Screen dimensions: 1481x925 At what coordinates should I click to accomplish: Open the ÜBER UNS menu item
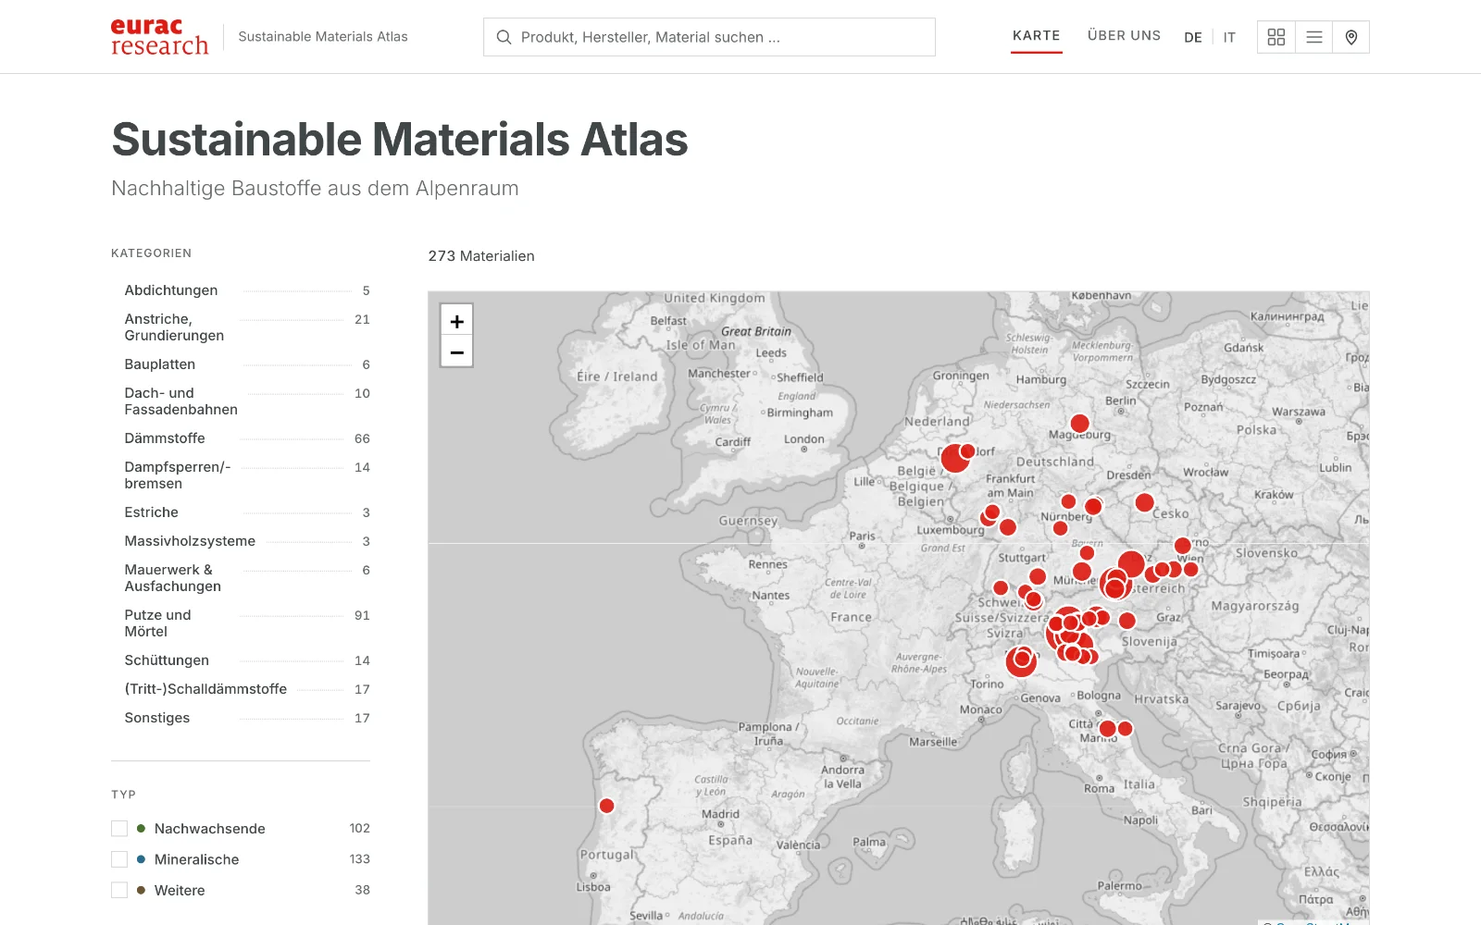[x=1124, y=36]
